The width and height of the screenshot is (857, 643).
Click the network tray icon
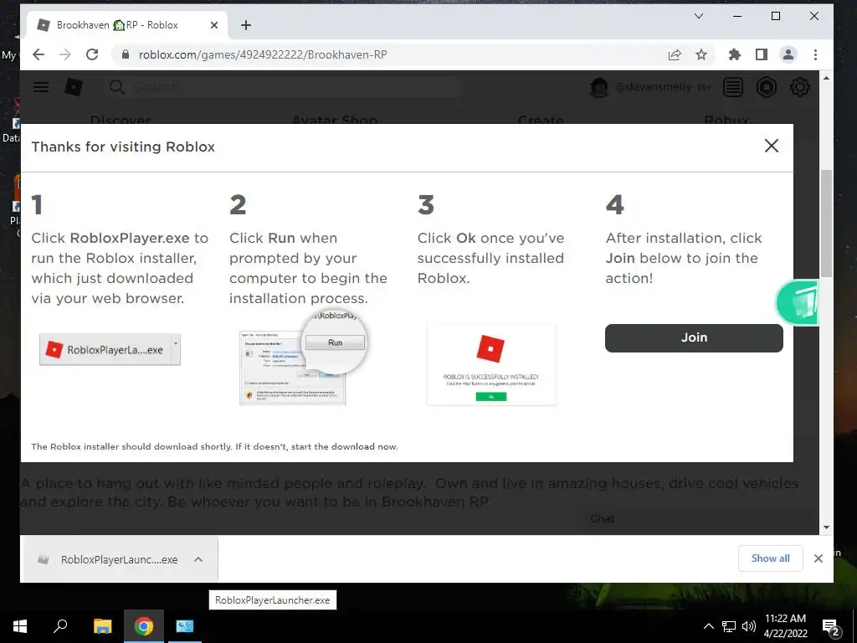pyautogui.click(x=729, y=626)
